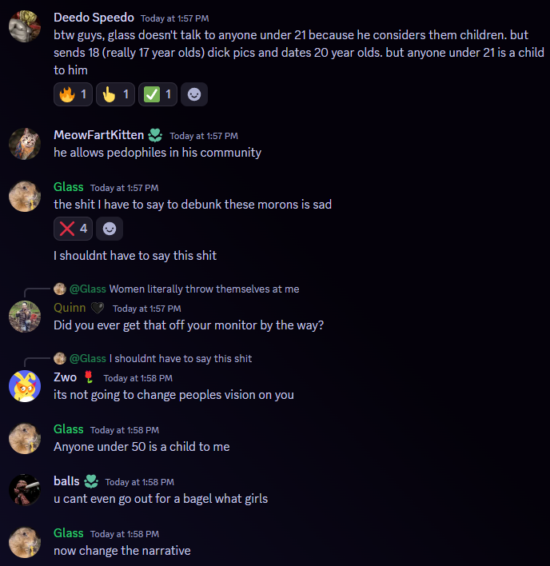Viewport: 550px width, 566px height.
Task: Jump to replied message 'Women literally throw themselves'
Action: tap(205, 289)
